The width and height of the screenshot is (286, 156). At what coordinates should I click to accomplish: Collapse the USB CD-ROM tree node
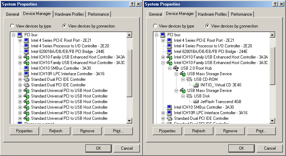point(183,79)
